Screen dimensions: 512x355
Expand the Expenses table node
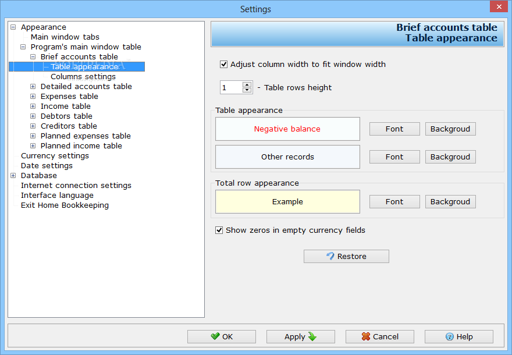point(33,97)
